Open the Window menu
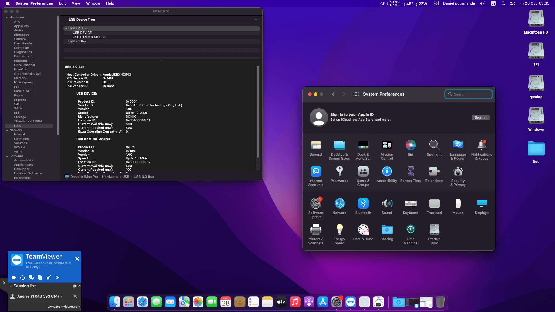 (93, 3)
